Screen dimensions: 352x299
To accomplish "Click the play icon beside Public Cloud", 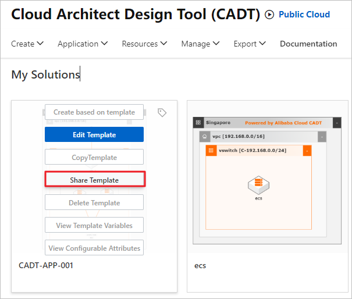I will click(x=269, y=15).
